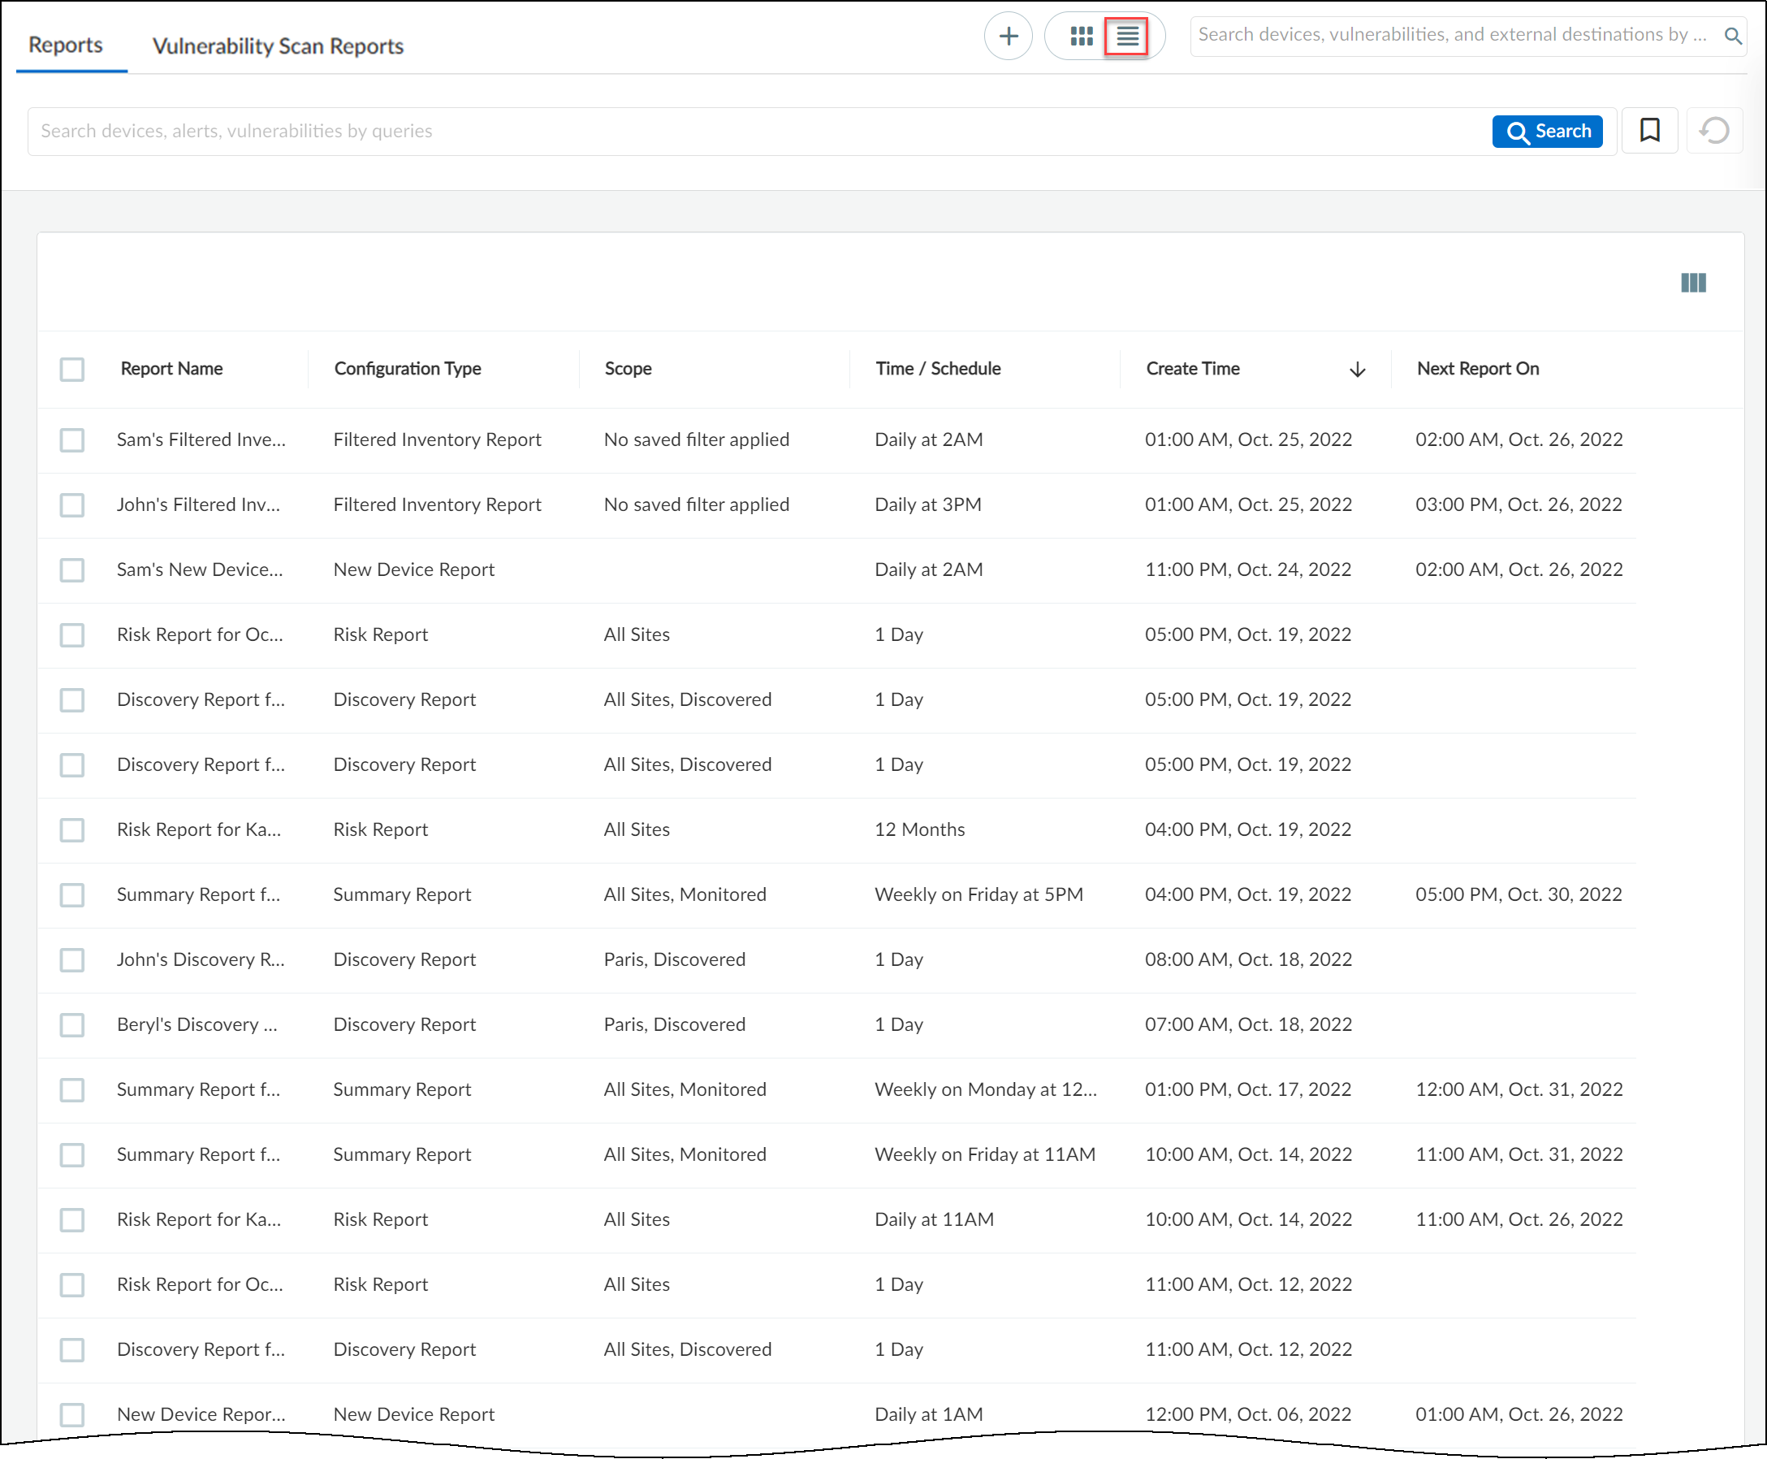This screenshot has width=1767, height=1459.
Task: Sort by Configuration Type column header
Action: [x=408, y=369]
